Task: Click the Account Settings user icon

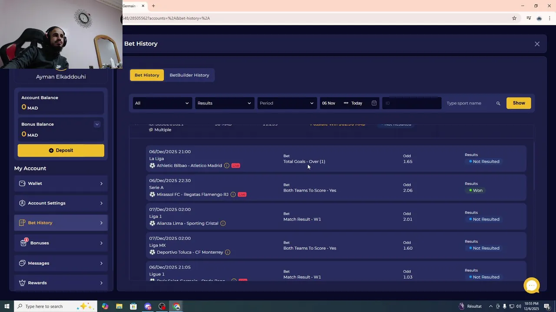Action: tap(23, 203)
